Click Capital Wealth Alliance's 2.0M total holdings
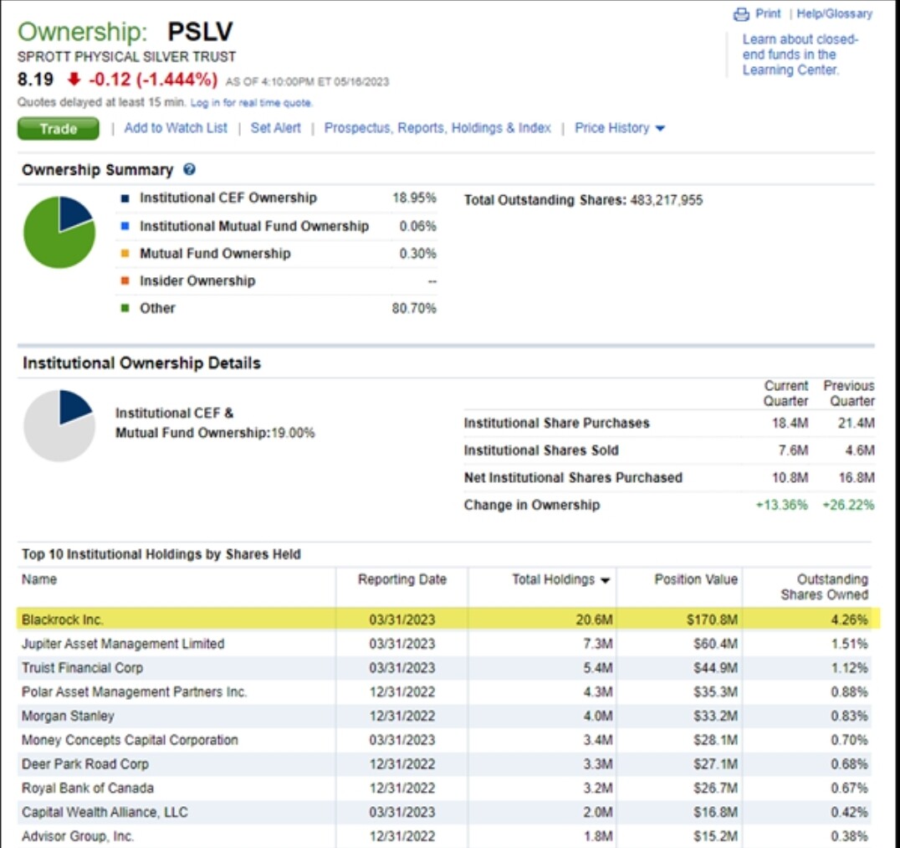The width and height of the screenshot is (900, 848). (x=598, y=812)
